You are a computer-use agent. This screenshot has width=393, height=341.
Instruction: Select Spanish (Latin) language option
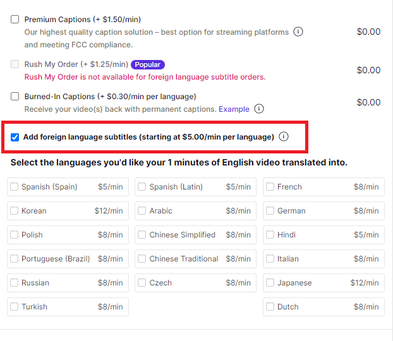pyautogui.click(x=142, y=187)
